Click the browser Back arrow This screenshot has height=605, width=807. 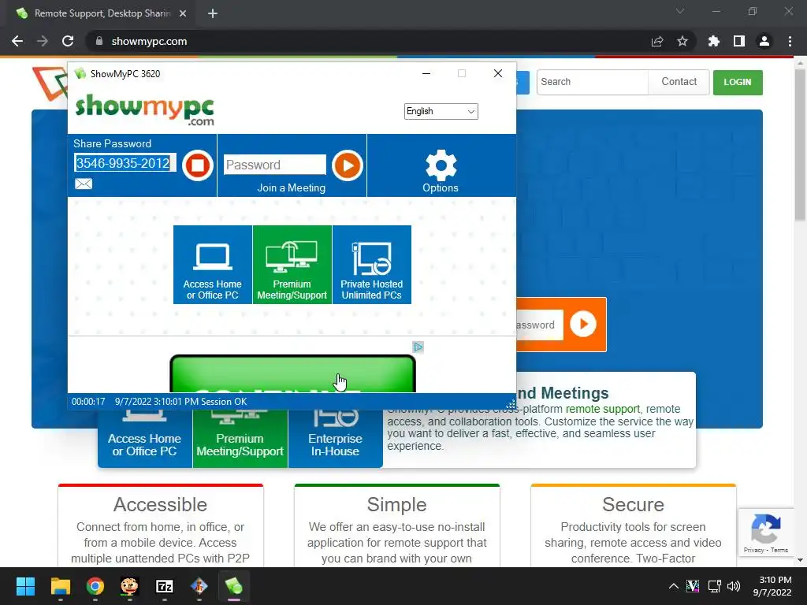pos(17,41)
